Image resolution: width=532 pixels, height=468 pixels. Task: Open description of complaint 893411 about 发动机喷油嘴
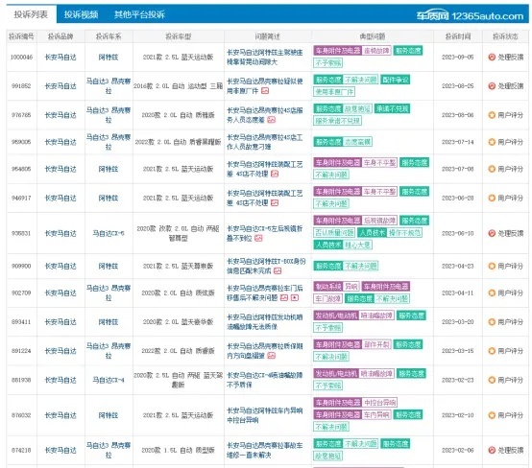[265, 321]
